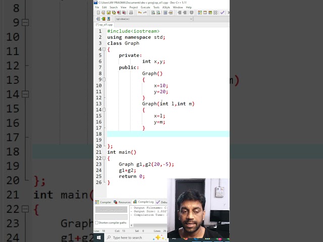323x242 pixels.
Task: Select the op_ol1.cpp editor tab
Action: [104, 25]
